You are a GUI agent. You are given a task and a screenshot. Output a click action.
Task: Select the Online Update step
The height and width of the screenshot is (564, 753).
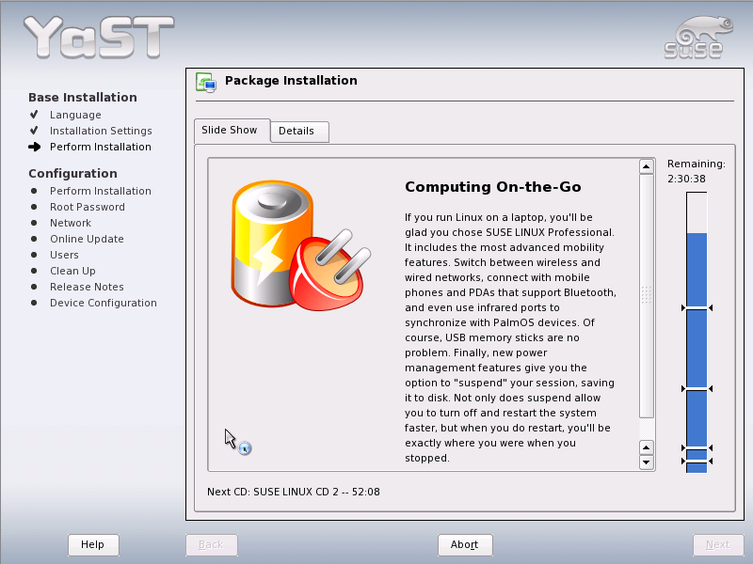[x=87, y=239]
